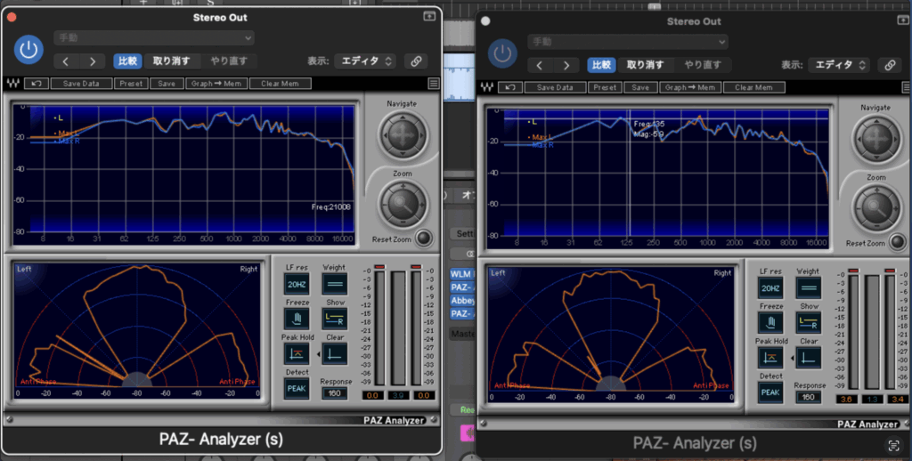912x461 pixels.
Task: Click the Navigate pad in right window
Action: tap(876, 139)
